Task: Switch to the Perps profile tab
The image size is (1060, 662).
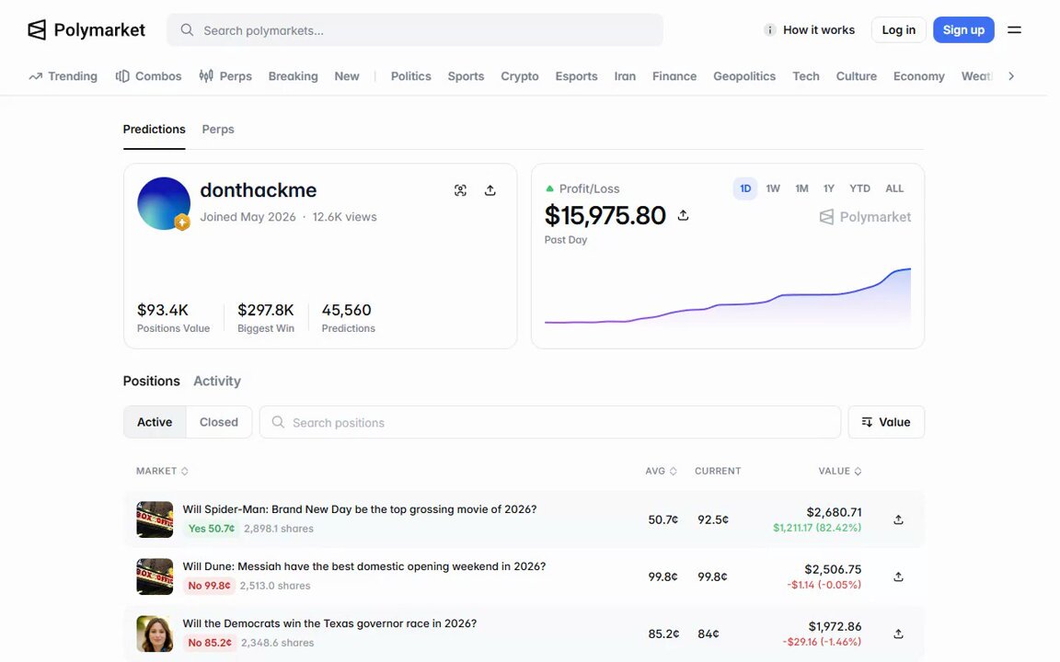Action: [x=218, y=129]
